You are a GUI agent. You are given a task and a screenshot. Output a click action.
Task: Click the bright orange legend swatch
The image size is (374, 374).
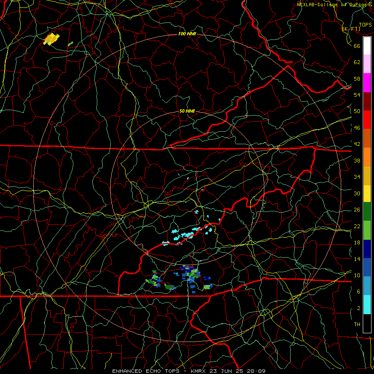pos(367,157)
